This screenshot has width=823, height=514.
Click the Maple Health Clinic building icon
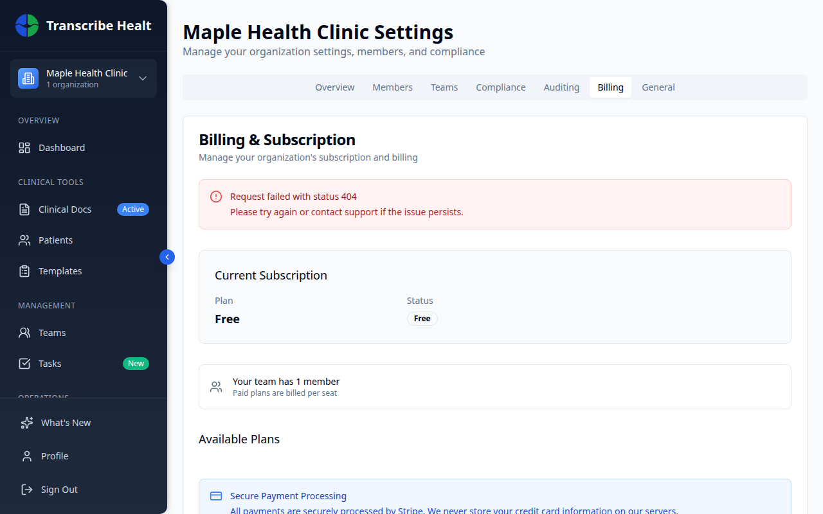pos(28,78)
